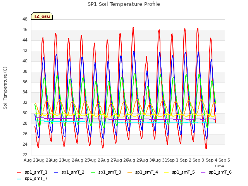
Task: Click the chart title SP1 Soil Temperature Profile
Action: click(x=124, y=4)
